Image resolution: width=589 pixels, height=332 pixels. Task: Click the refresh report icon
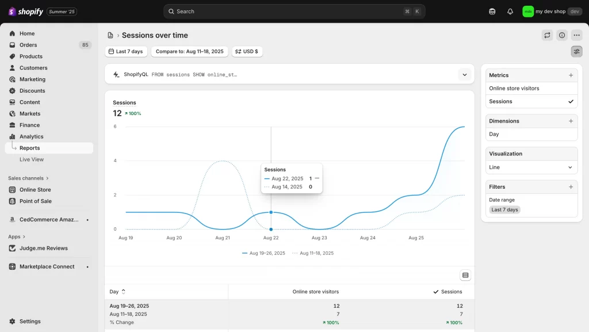tap(548, 35)
